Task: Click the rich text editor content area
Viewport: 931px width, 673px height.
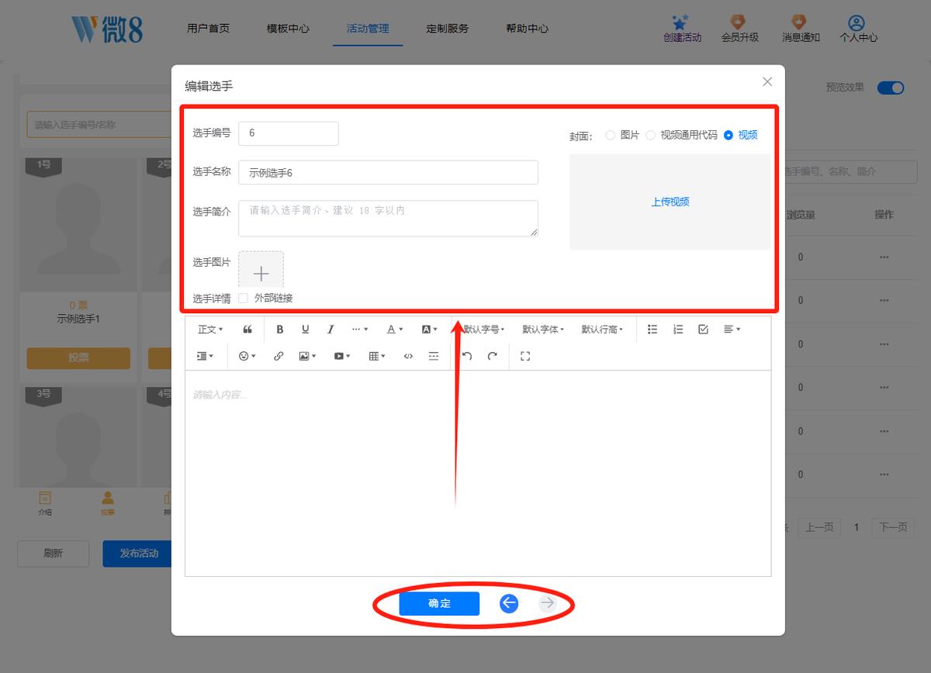Action: coord(478,473)
